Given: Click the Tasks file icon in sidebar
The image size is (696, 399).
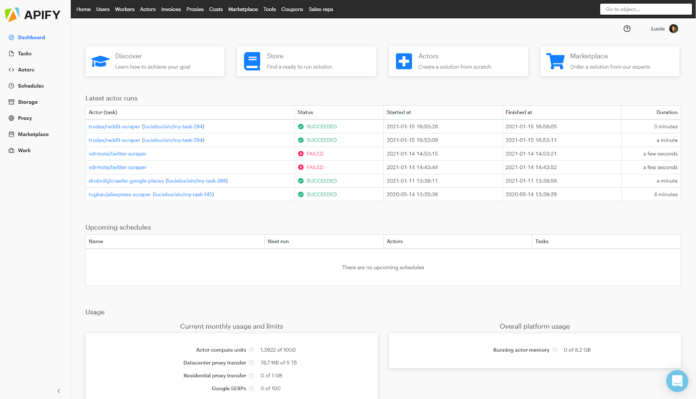Looking at the screenshot, I should [11, 53].
